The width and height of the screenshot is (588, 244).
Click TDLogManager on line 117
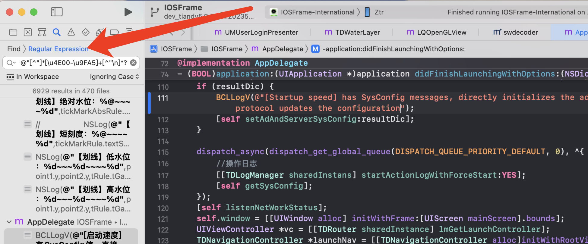254,175
